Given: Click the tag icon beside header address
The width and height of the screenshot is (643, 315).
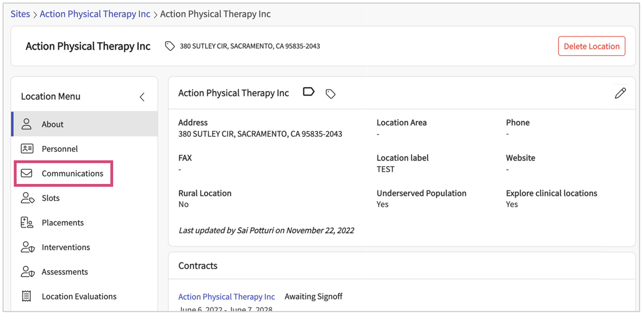Looking at the screenshot, I should (170, 46).
